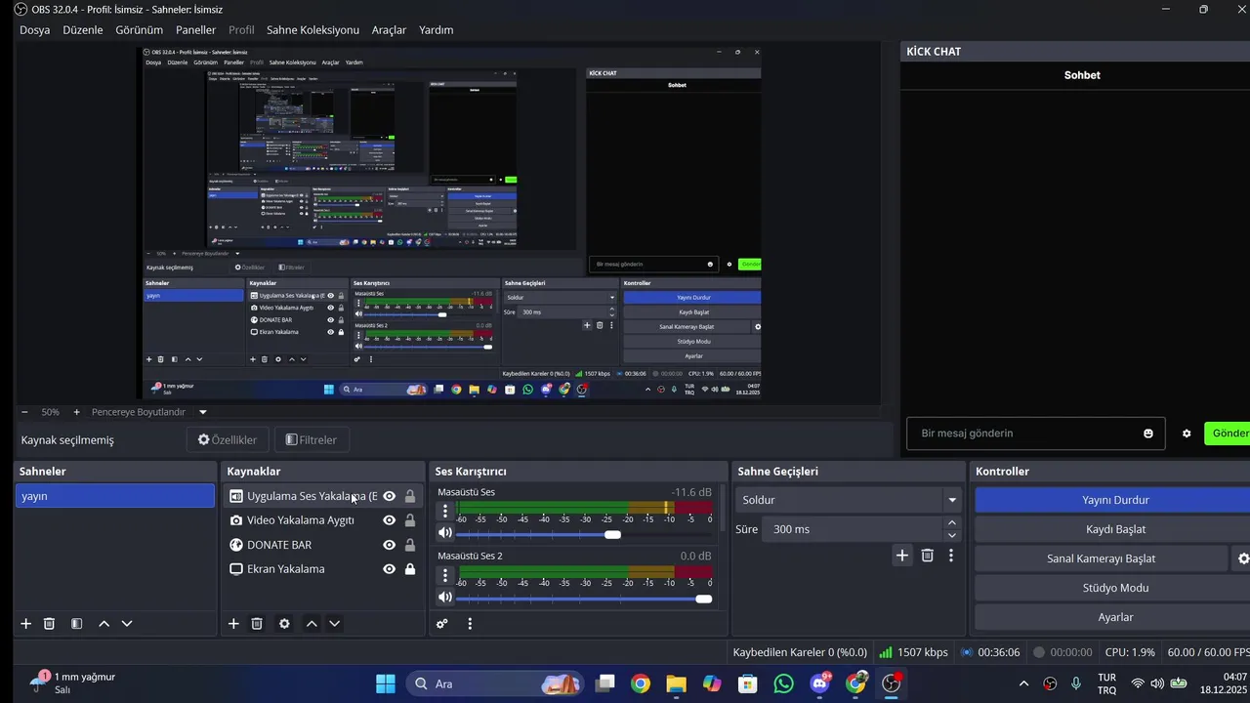This screenshot has height=703, width=1250.
Task: Open the Paneller menu
Action: (x=195, y=30)
